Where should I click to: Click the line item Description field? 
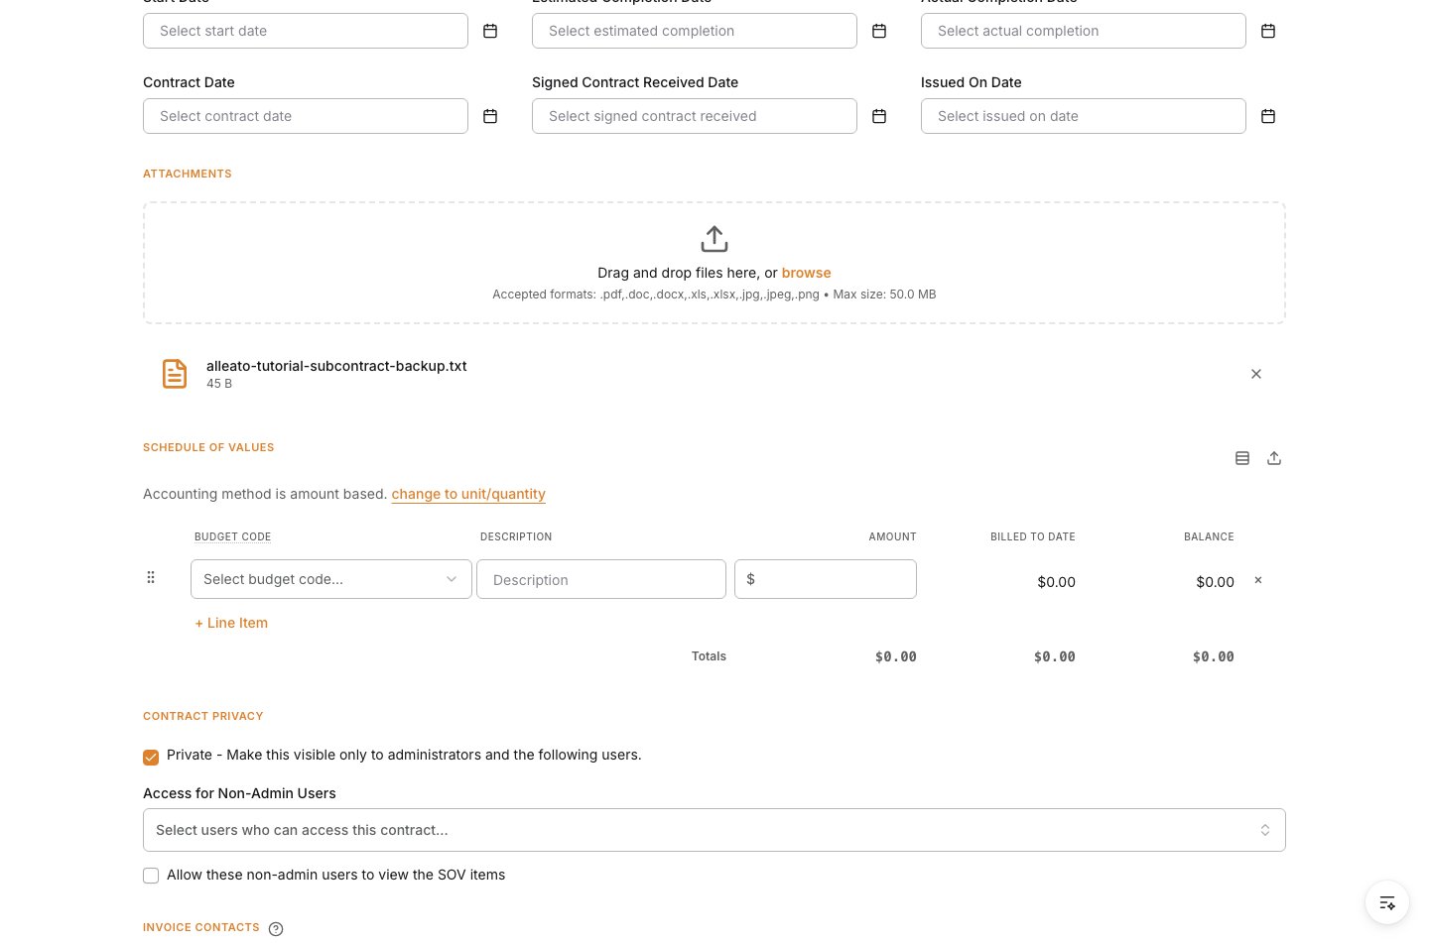(x=601, y=579)
